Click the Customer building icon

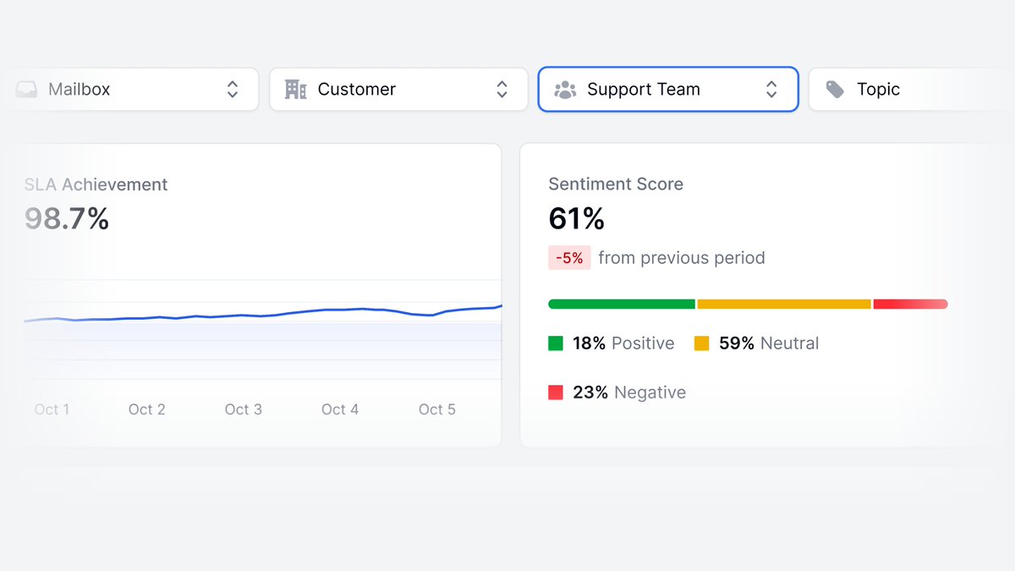click(295, 90)
